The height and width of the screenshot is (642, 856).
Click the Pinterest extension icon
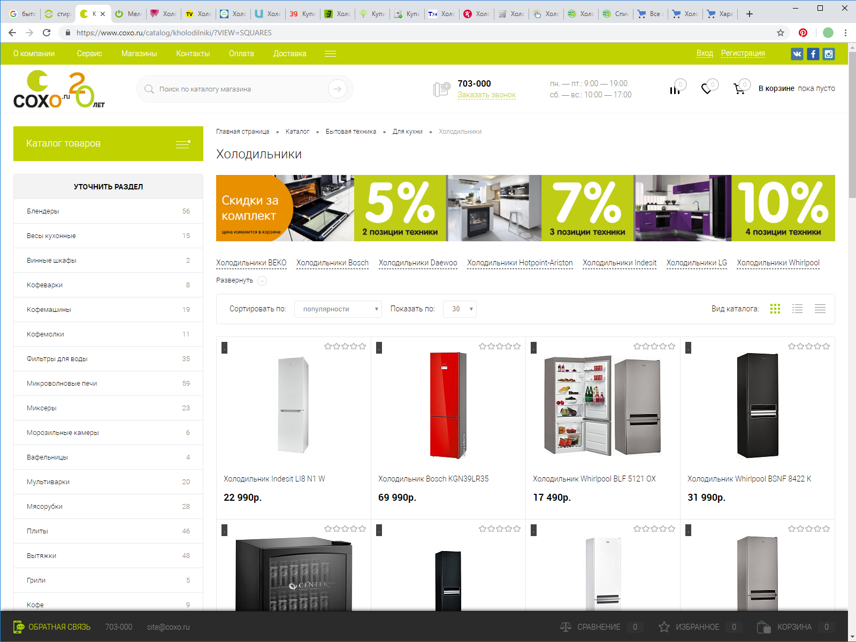tap(803, 33)
